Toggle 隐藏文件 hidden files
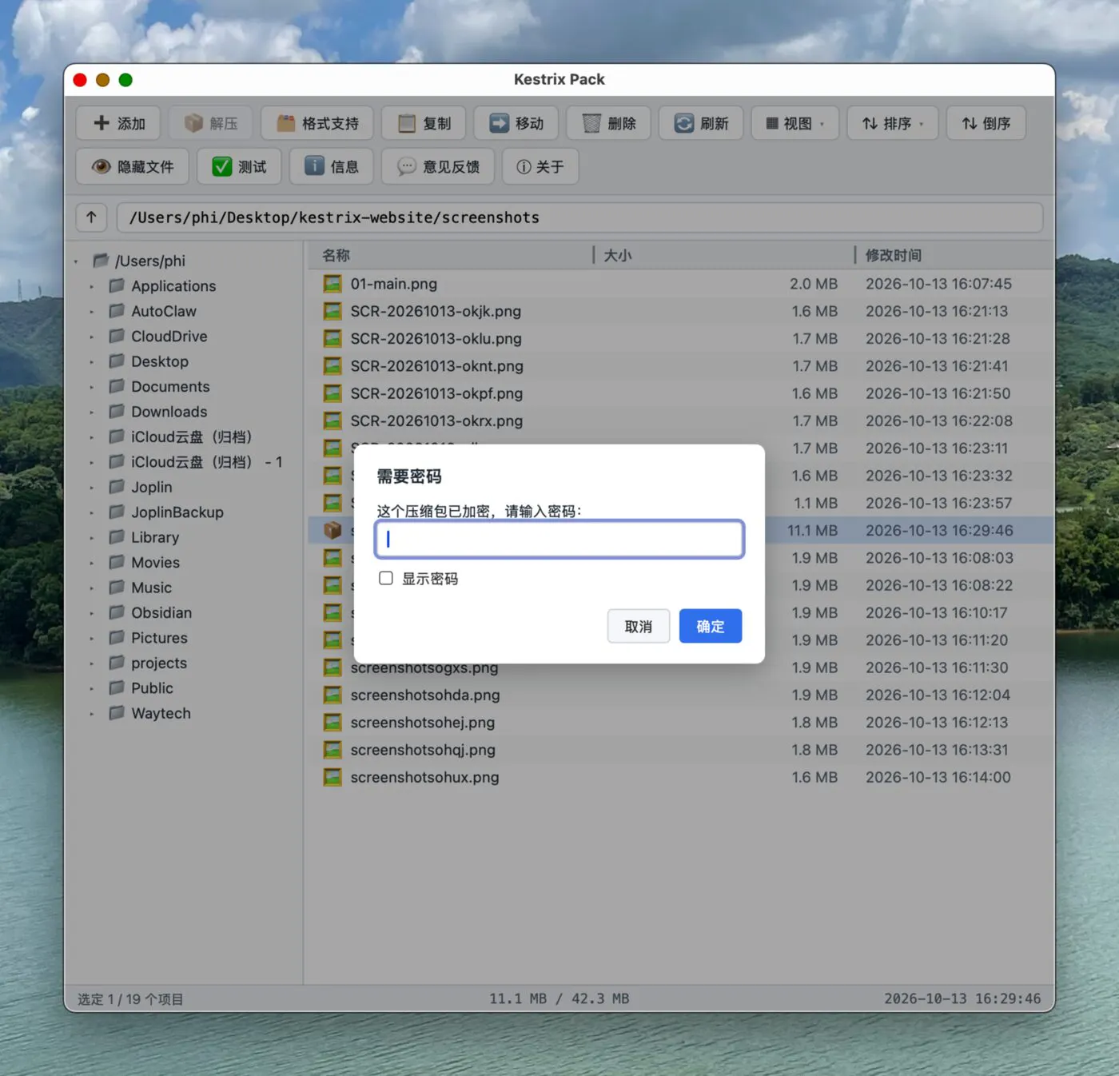This screenshot has width=1119, height=1076. [133, 166]
